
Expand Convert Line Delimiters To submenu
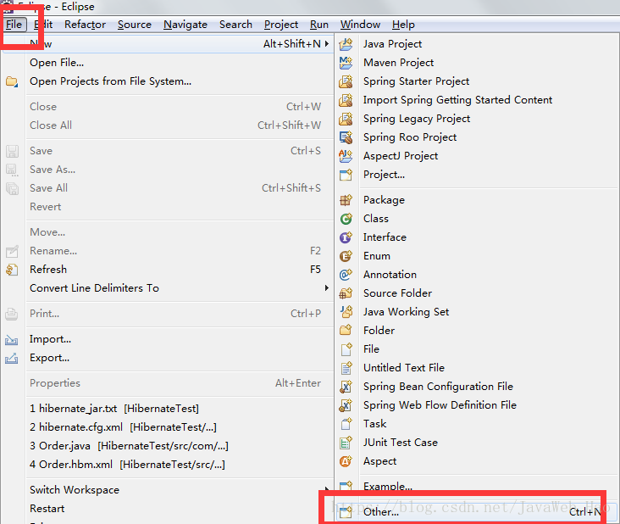click(327, 287)
